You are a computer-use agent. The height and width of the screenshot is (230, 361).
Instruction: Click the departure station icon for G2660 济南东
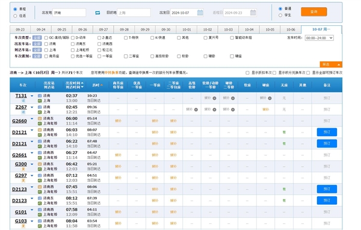[40, 119]
